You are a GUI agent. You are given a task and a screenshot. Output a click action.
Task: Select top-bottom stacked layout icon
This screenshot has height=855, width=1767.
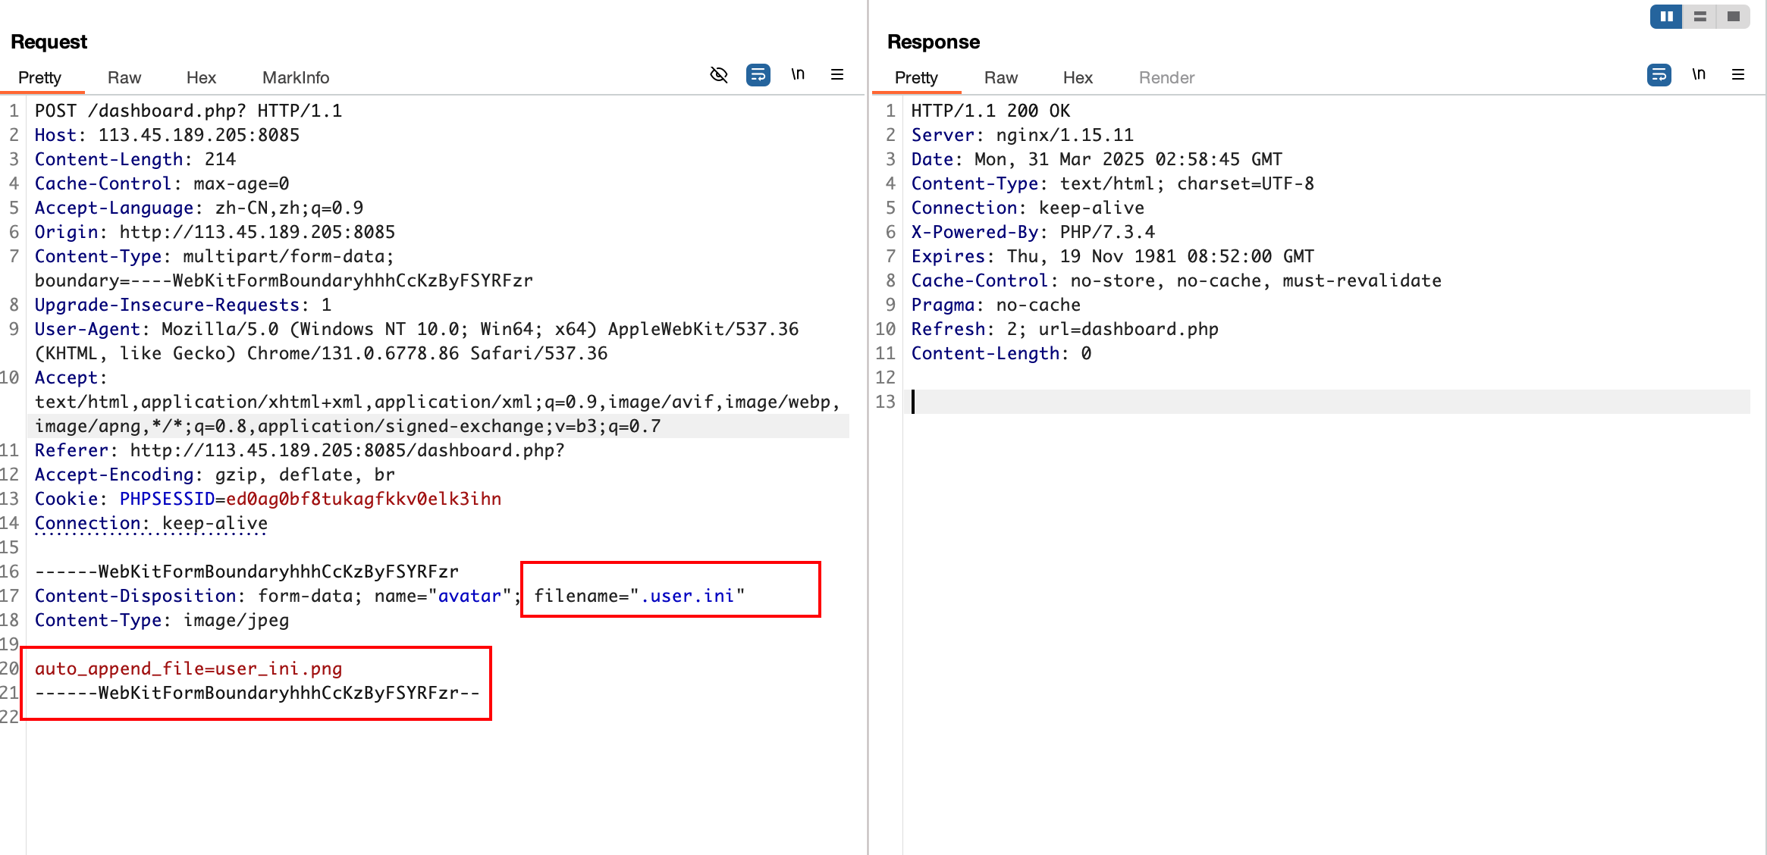click(1700, 17)
